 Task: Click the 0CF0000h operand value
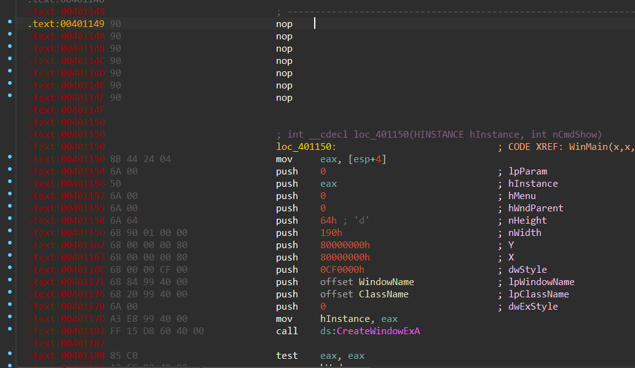(x=342, y=270)
